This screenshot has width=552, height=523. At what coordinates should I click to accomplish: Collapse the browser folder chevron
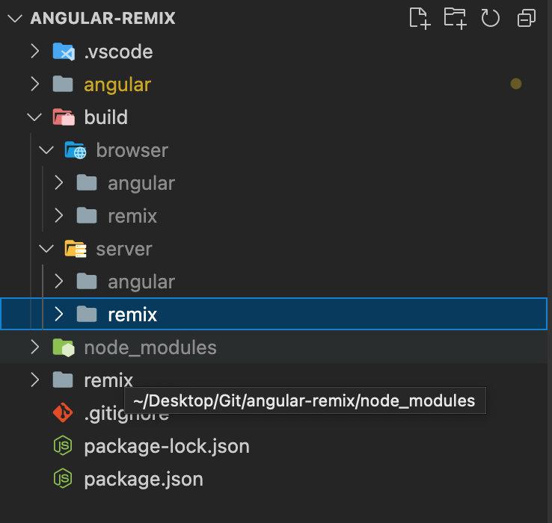pyautogui.click(x=46, y=150)
